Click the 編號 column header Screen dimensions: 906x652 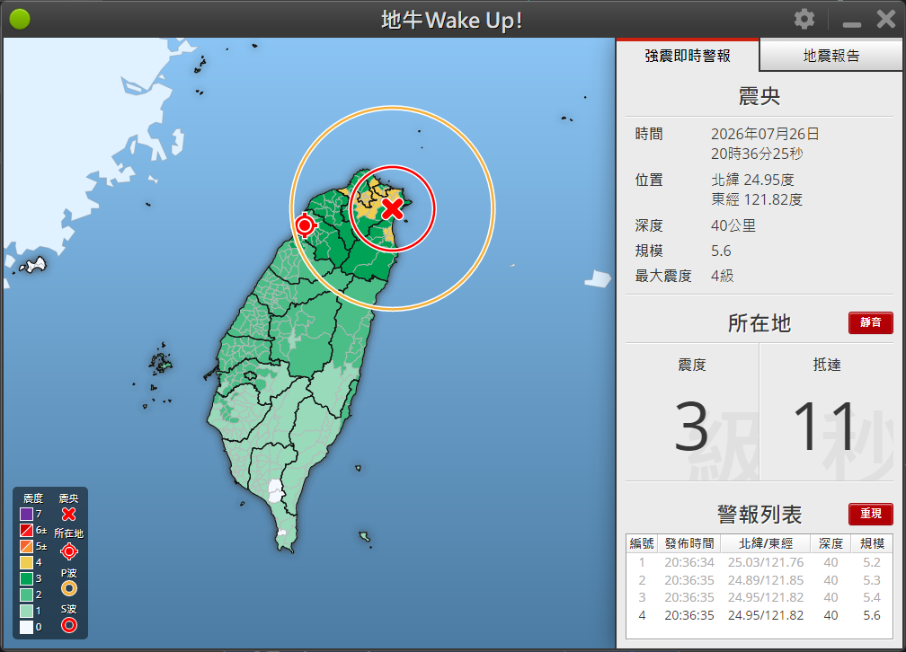(642, 543)
